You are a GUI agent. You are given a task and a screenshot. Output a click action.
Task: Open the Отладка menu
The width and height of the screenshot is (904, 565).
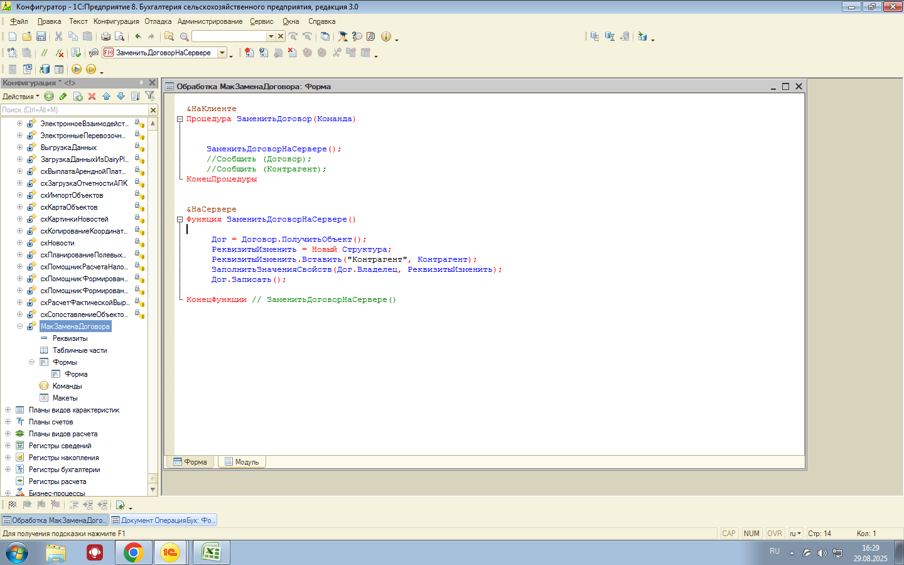coord(158,21)
